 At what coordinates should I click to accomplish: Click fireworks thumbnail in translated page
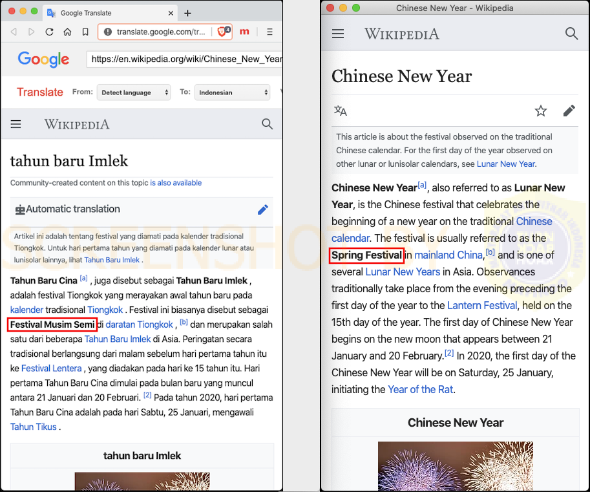tap(142, 482)
